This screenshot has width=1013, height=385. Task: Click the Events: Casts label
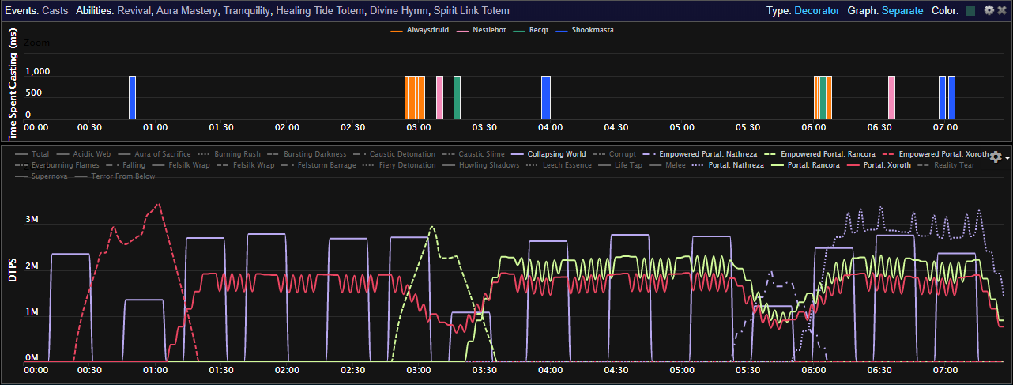pyautogui.click(x=36, y=11)
